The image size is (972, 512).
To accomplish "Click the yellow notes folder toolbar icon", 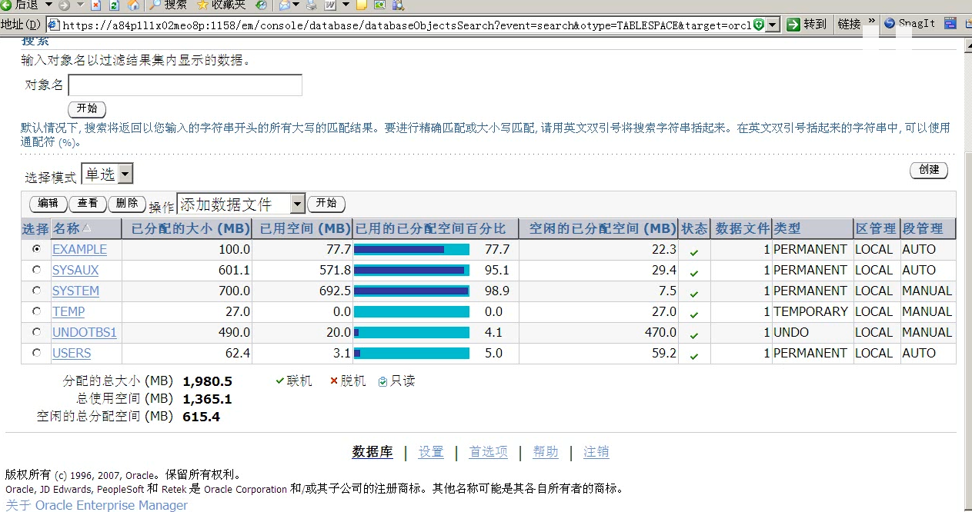I will (x=360, y=5).
